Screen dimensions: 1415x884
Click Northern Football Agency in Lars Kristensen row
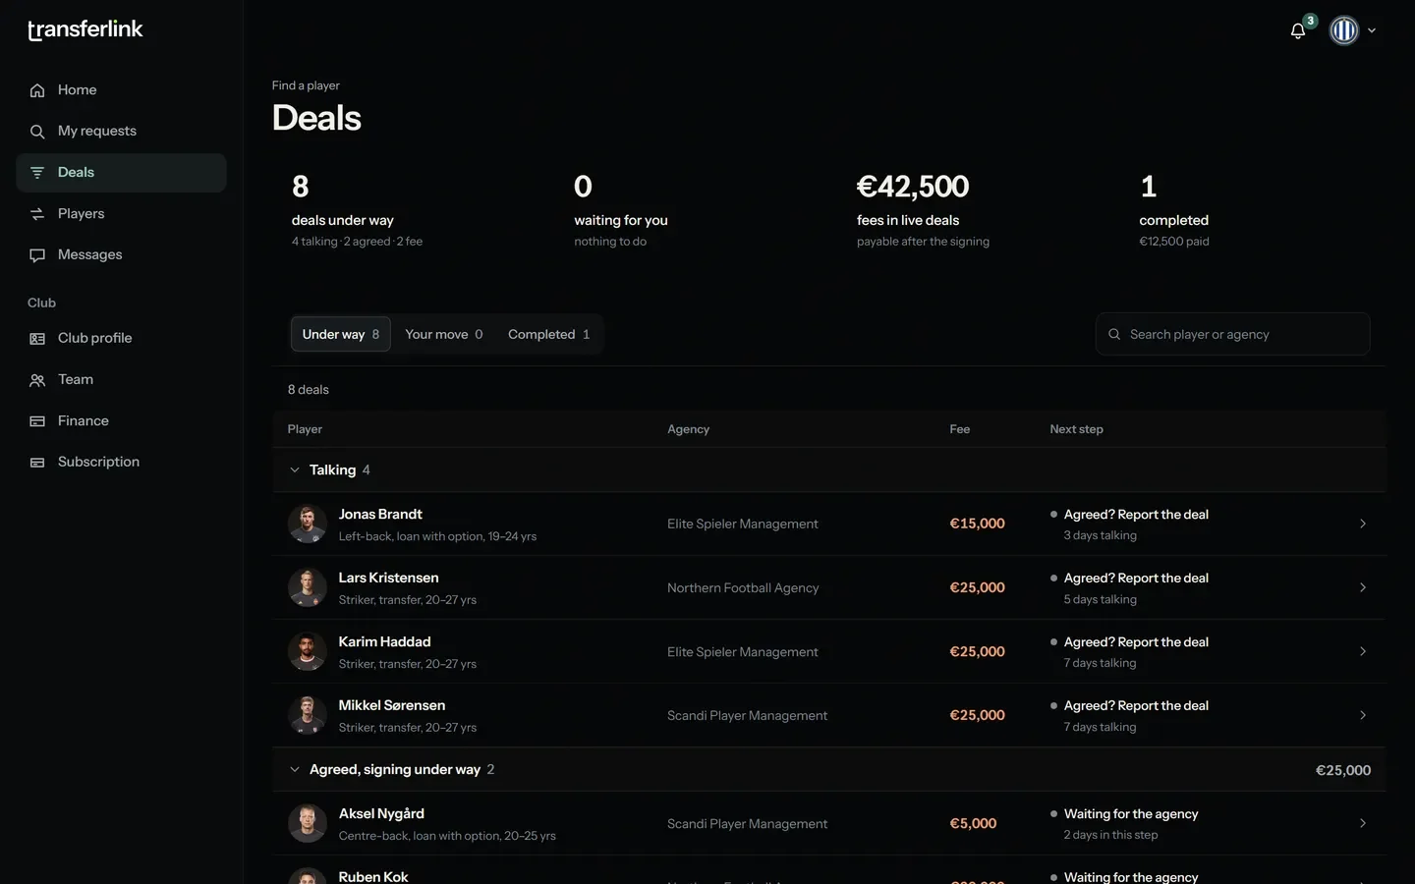coord(743,587)
